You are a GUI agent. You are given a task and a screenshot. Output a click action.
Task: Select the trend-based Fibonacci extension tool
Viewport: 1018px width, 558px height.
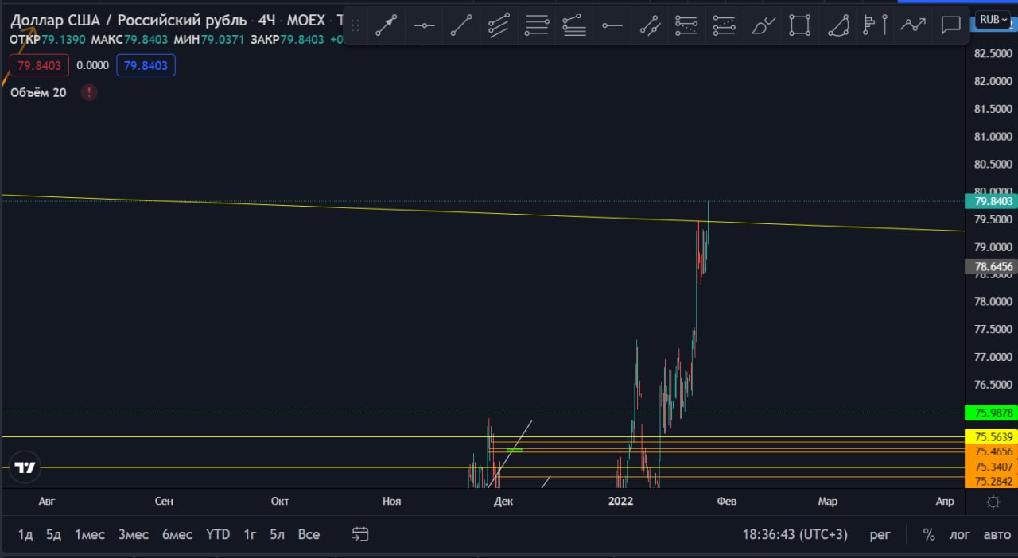coord(724,25)
